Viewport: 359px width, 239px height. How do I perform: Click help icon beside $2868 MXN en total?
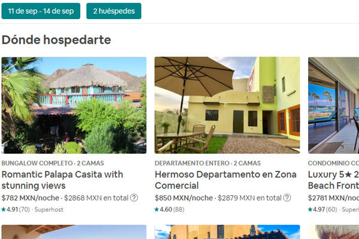coord(134,198)
